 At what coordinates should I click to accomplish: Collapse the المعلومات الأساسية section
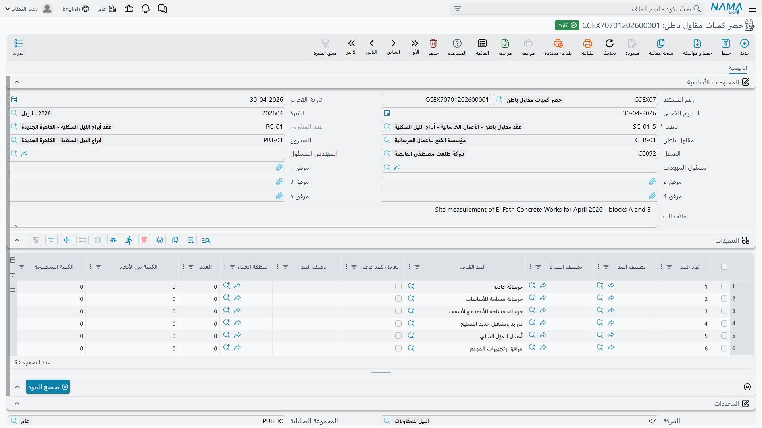(x=17, y=82)
